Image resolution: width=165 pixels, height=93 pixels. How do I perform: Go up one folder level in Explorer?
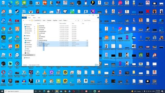[x=30, y=20]
